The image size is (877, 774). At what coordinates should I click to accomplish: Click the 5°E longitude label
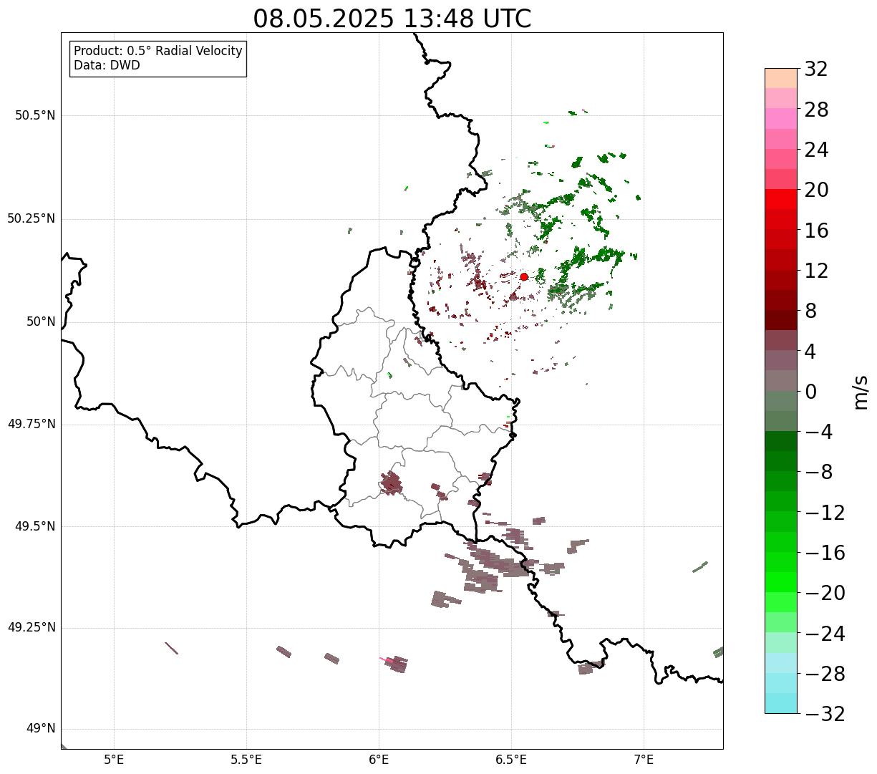114,760
